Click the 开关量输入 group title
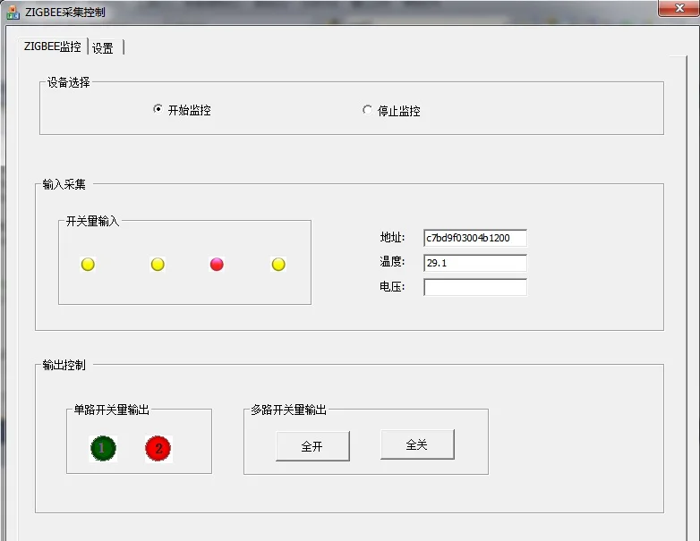 point(92,221)
